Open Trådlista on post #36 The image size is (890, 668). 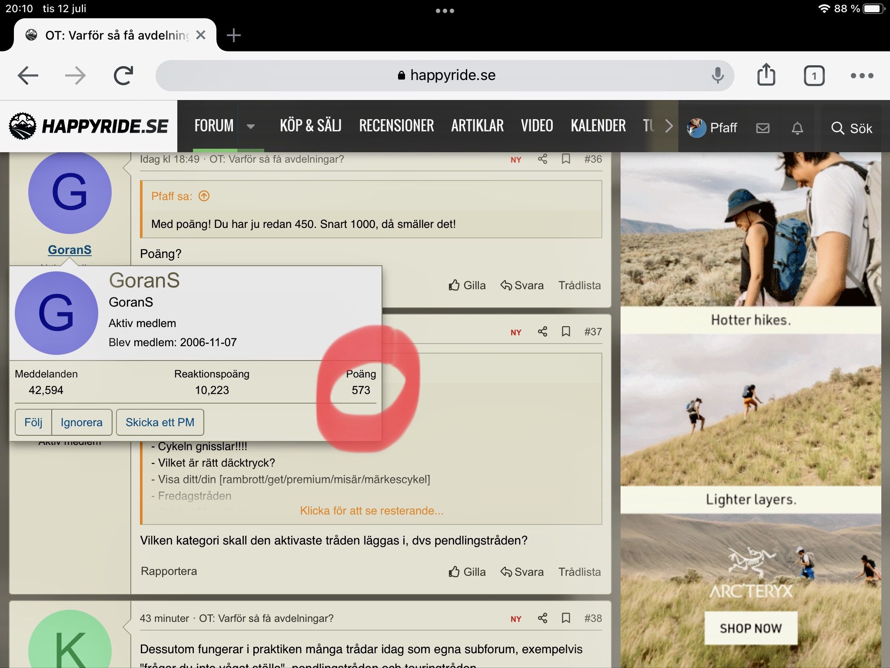[x=580, y=285]
